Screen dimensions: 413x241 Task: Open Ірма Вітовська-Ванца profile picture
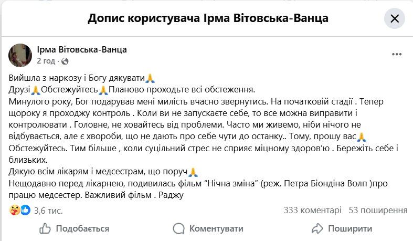21,55
